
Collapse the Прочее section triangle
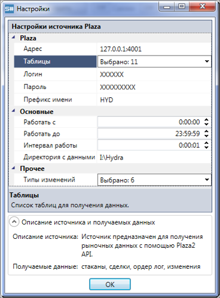(13, 168)
